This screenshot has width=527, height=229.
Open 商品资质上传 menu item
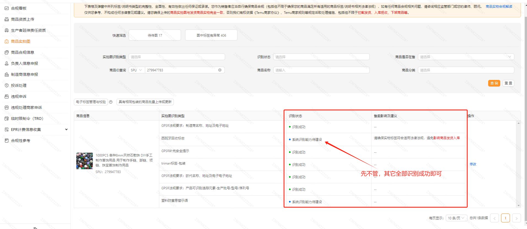23,19
